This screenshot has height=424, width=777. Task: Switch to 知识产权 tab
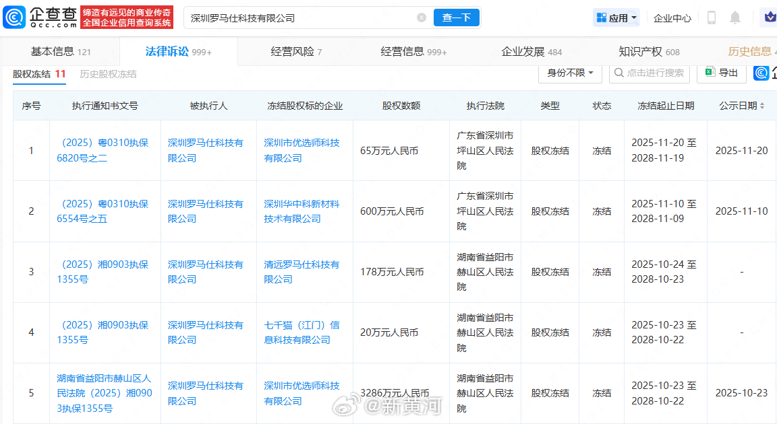click(x=649, y=51)
